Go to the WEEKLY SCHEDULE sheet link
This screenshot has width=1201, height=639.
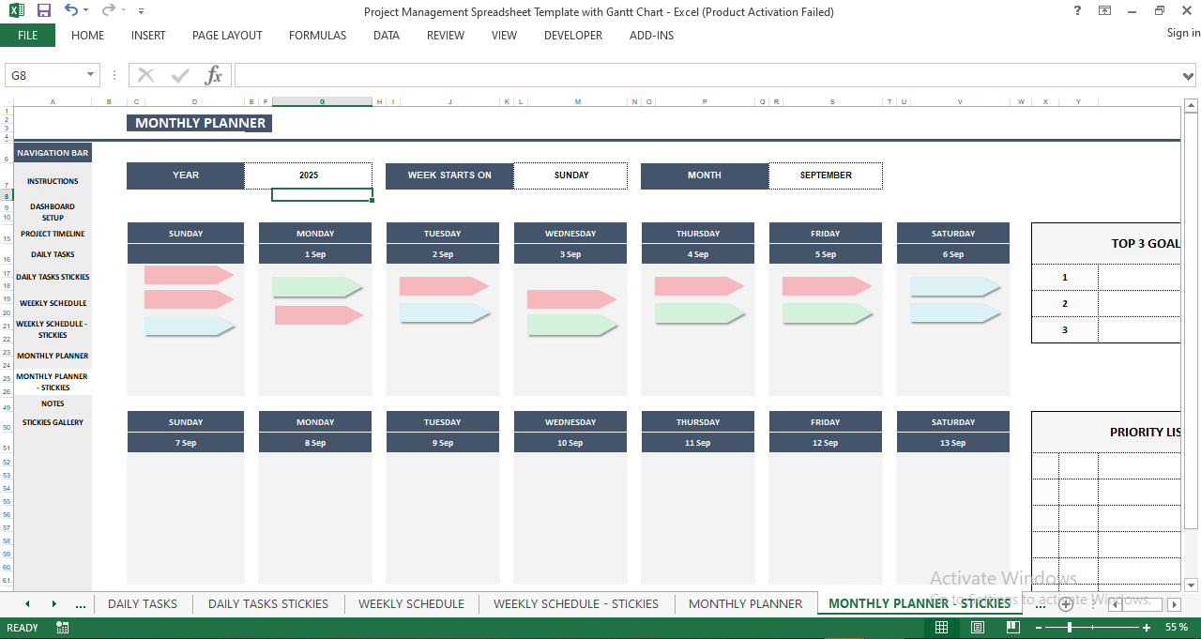(52, 303)
